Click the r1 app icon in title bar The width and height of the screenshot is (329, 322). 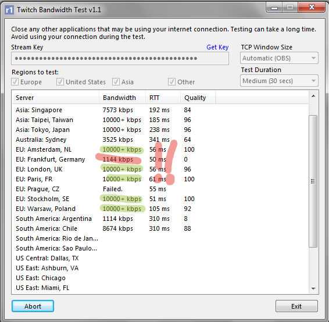pyautogui.click(x=9, y=10)
